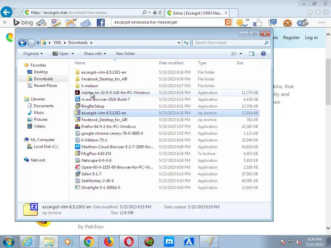Expand the Downloads breadcrumb arrow

pos(91,43)
